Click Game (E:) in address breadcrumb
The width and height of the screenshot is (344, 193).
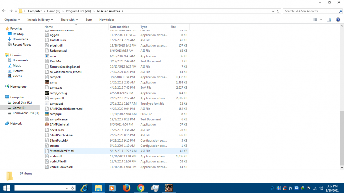(54, 11)
